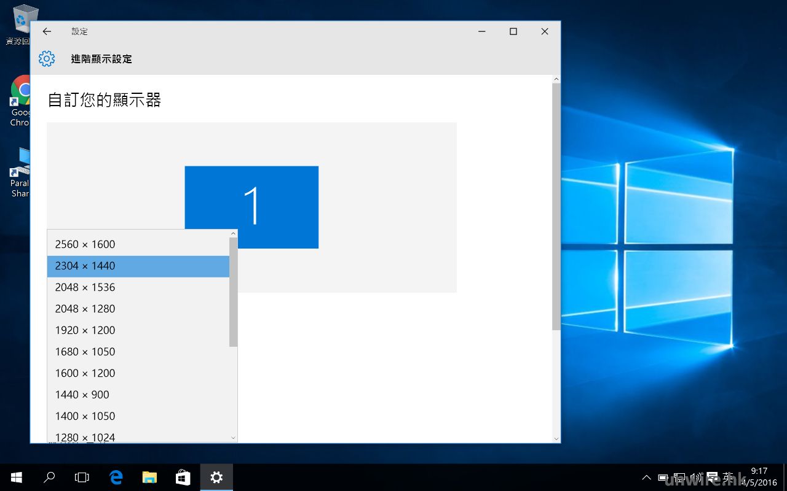Pick the 1680 × 1050 resolution
Screen dimensions: 787x491
85,352
